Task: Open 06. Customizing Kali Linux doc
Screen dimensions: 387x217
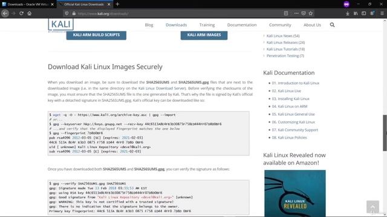Action: 293,122
